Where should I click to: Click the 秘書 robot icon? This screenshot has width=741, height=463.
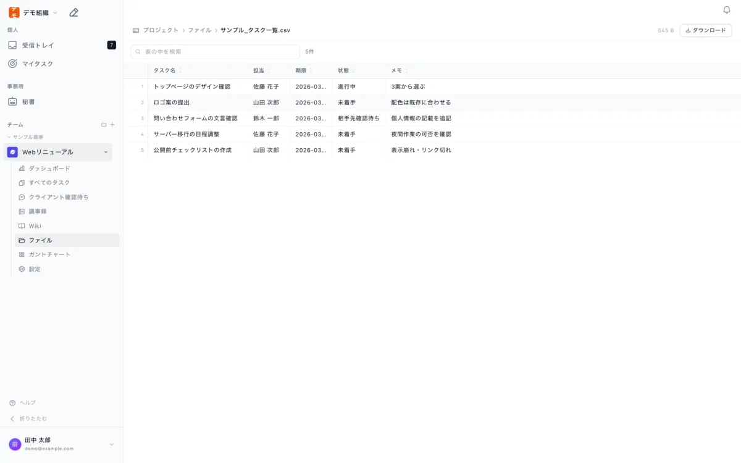coord(12,102)
